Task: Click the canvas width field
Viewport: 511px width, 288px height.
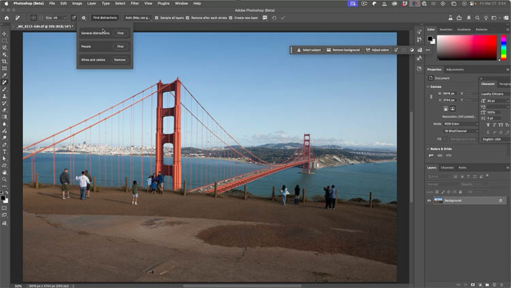Action: (x=450, y=93)
